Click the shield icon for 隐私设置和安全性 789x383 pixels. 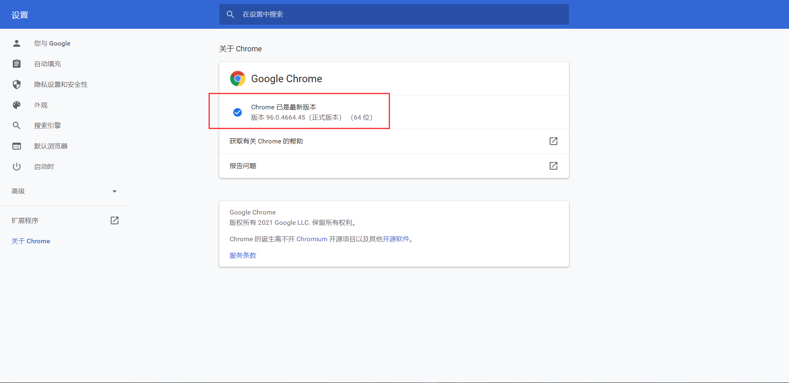point(16,84)
